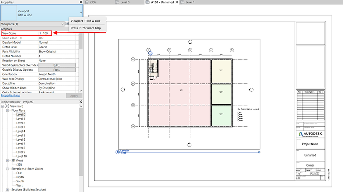Select Level 5 in Project Browser
This screenshot has width=343, height=192.
tap(21, 135)
